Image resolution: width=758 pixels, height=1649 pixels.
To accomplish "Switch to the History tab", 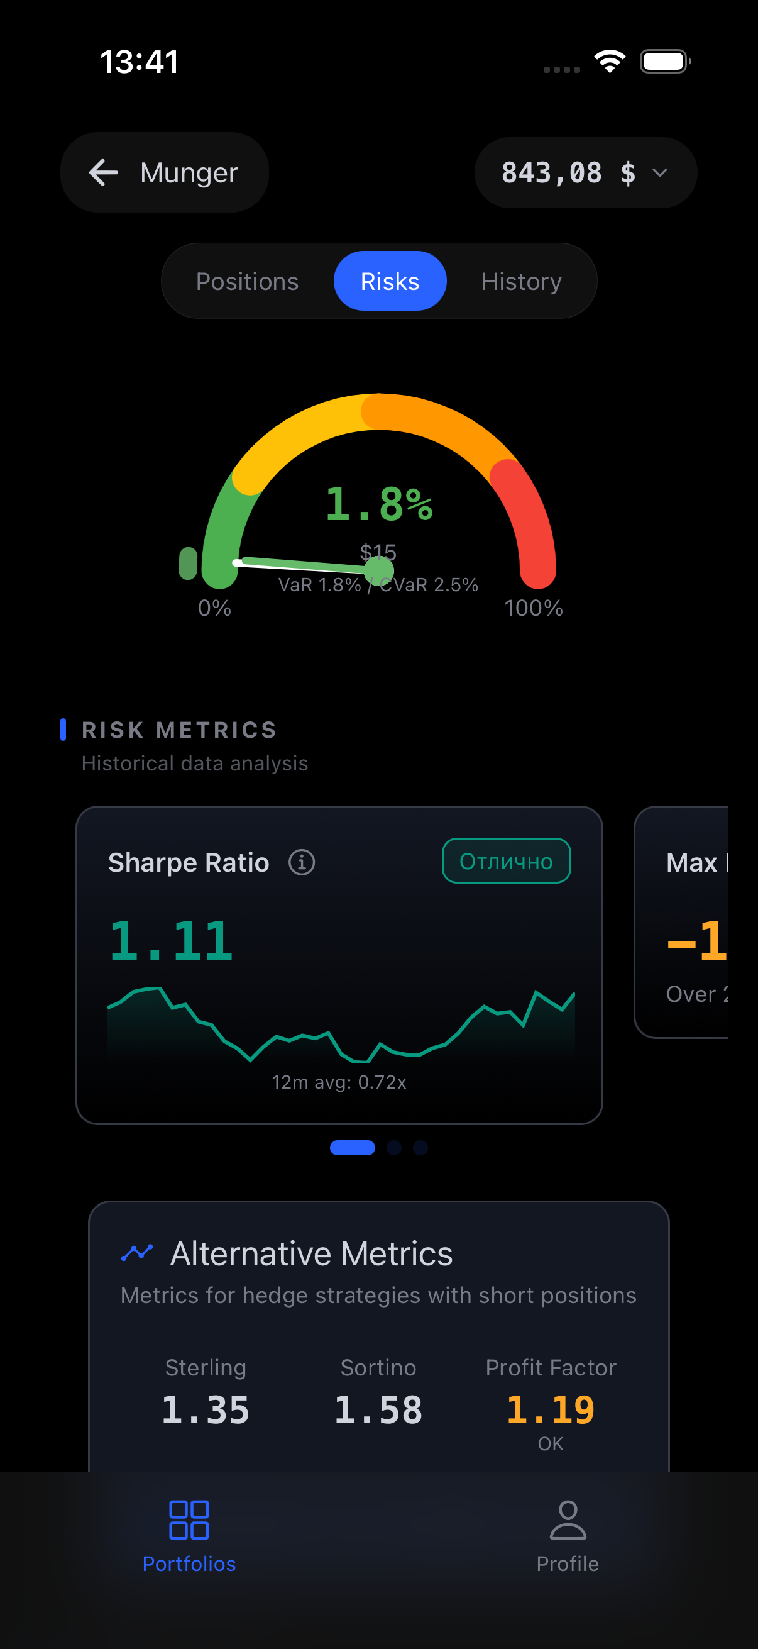I will click(x=520, y=282).
